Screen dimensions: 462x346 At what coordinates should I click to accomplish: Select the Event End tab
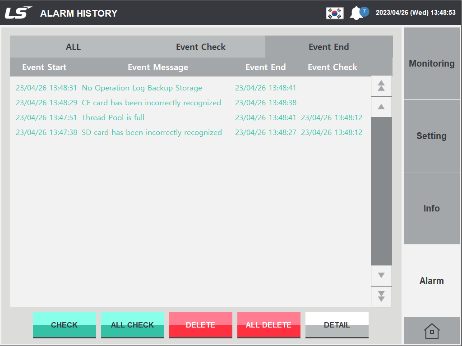tap(329, 47)
